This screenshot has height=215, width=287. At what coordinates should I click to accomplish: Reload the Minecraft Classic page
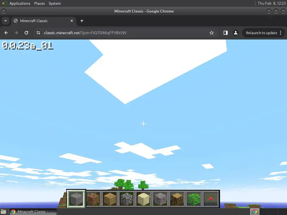coord(26,33)
